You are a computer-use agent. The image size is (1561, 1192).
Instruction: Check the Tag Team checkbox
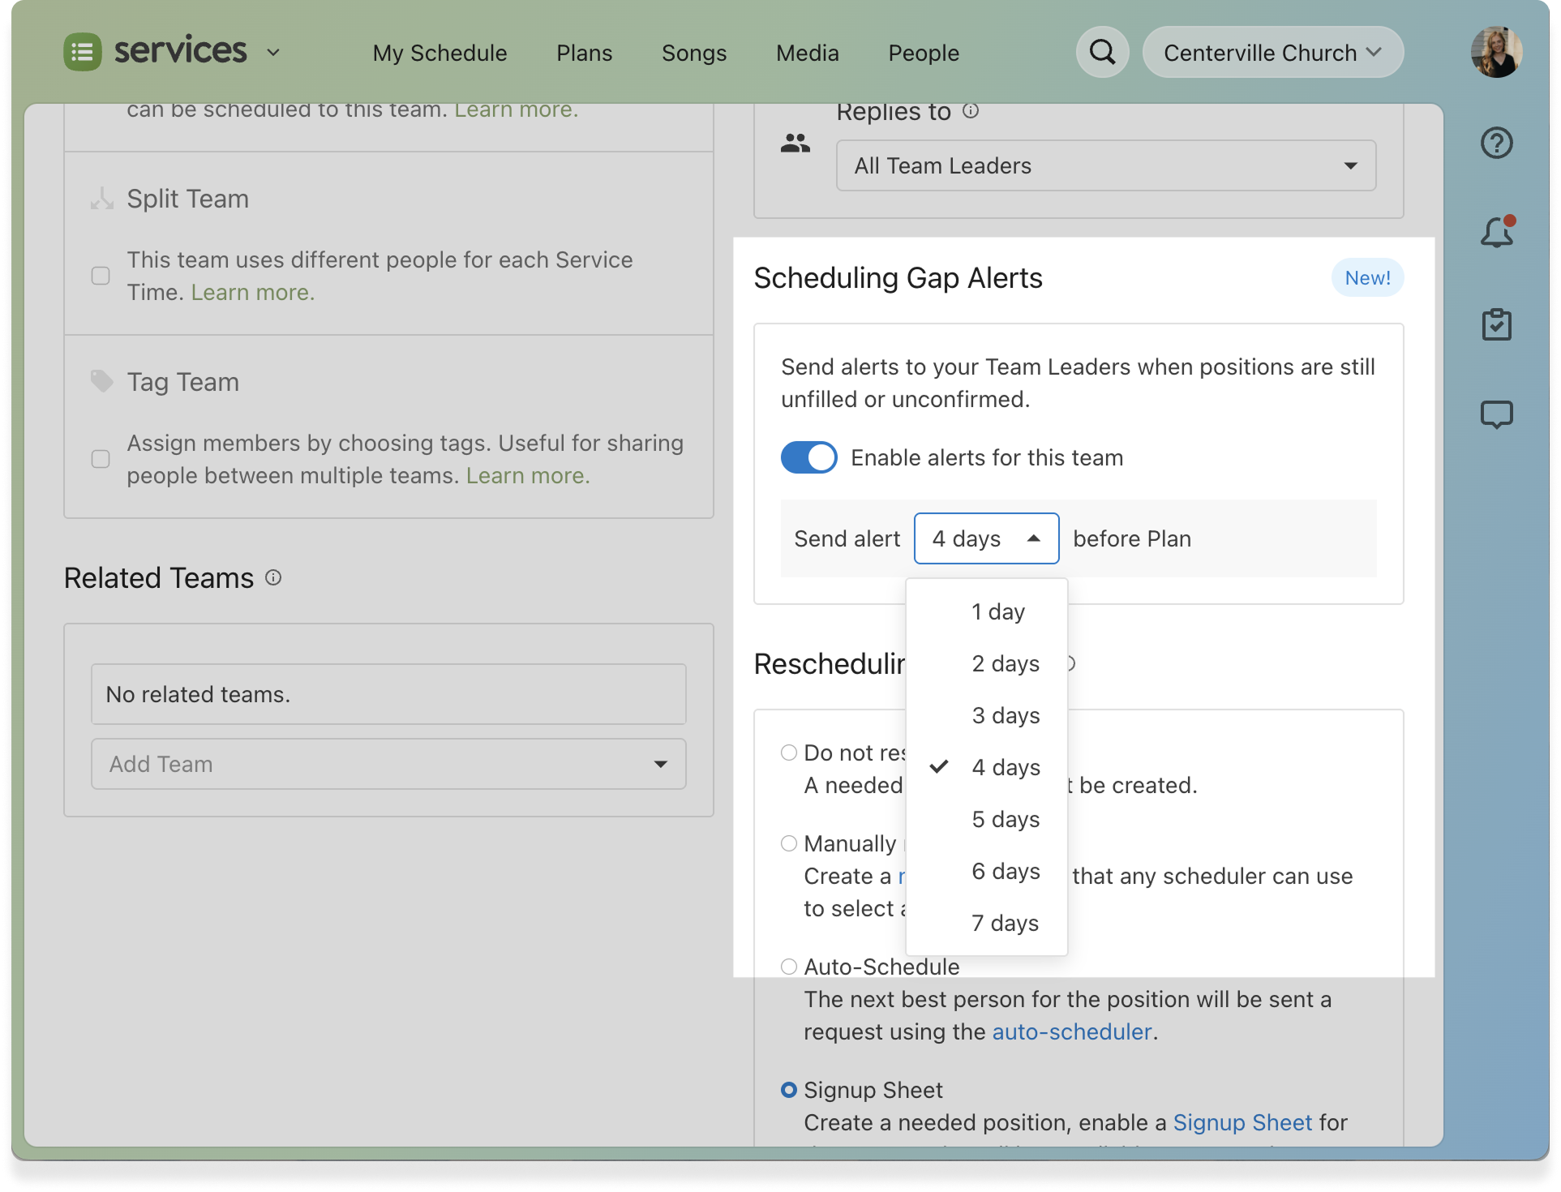coord(101,459)
